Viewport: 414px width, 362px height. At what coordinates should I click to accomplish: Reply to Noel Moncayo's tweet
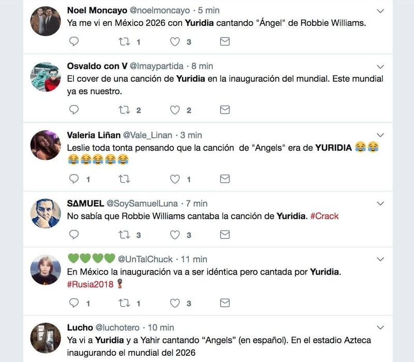(74, 41)
